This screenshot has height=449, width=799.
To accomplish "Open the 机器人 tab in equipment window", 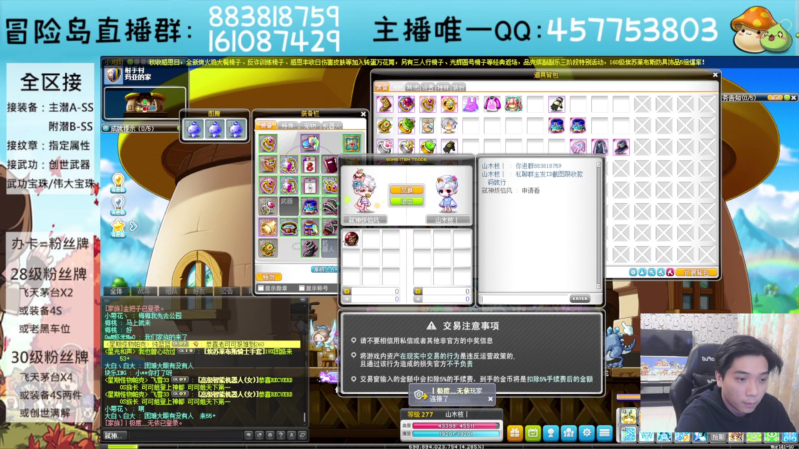I will pos(332,126).
